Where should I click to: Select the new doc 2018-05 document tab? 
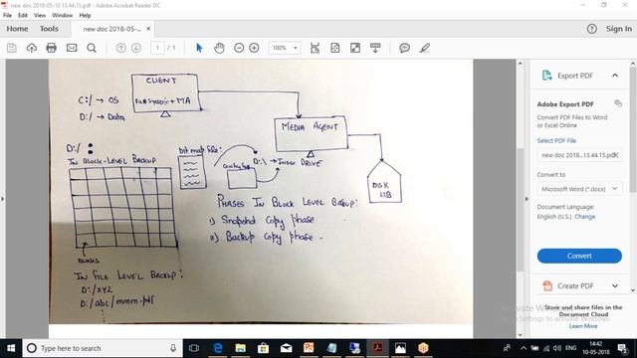[x=111, y=29]
